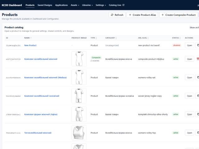Viewport: 199px width, 149px height.
Task: Click Open button for womens-volley-set row
Action: coord(189,77)
